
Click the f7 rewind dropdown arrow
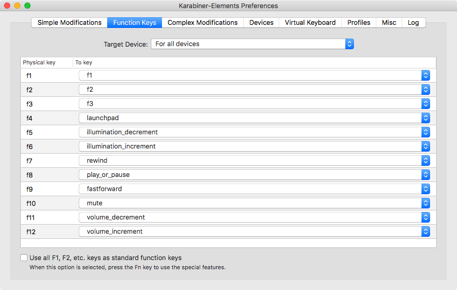[426, 160]
